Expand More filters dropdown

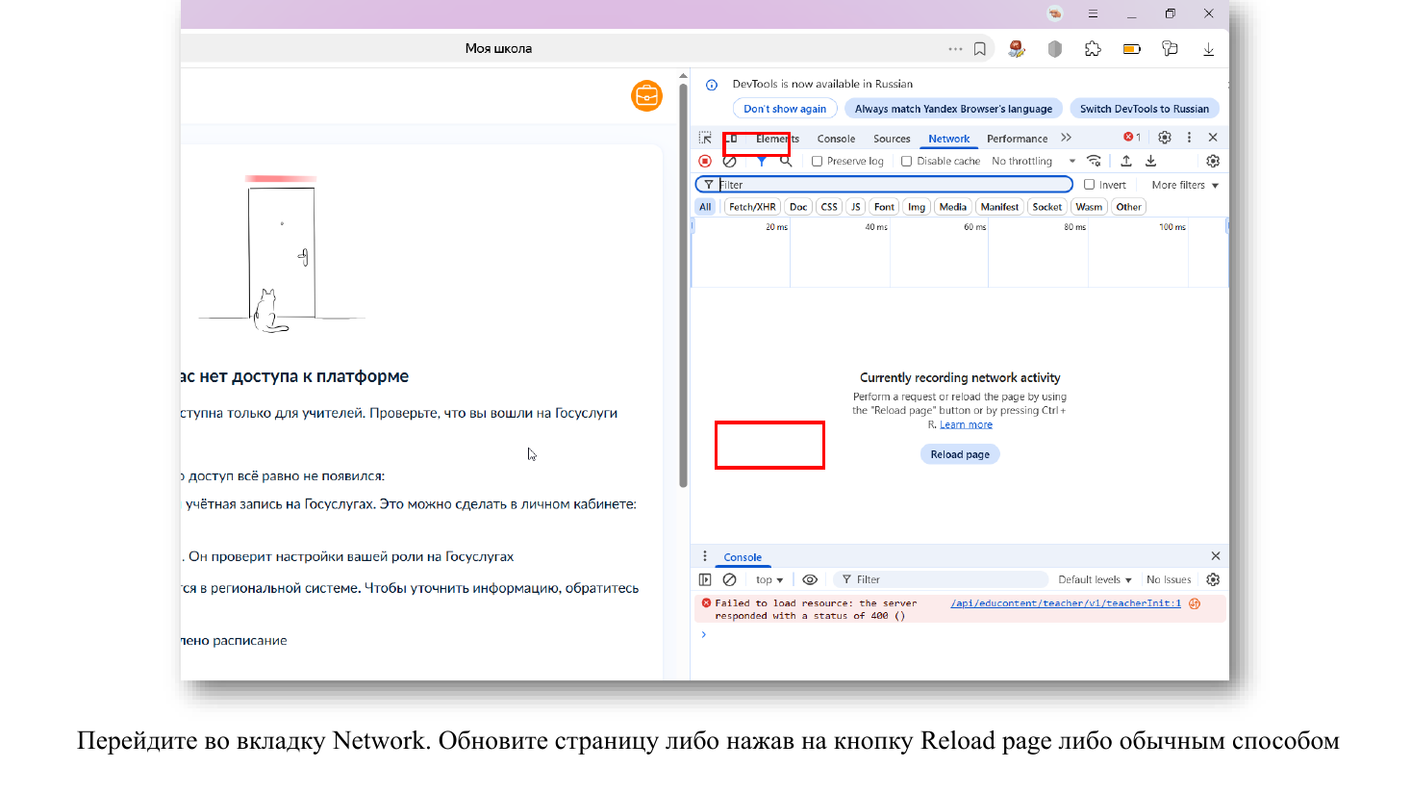pyautogui.click(x=1185, y=185)
